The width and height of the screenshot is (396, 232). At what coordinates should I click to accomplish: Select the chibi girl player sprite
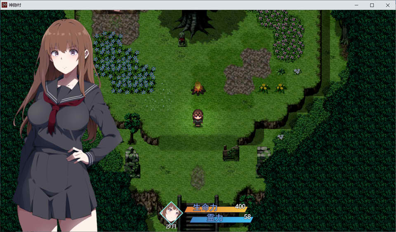(x=198, y=118)
